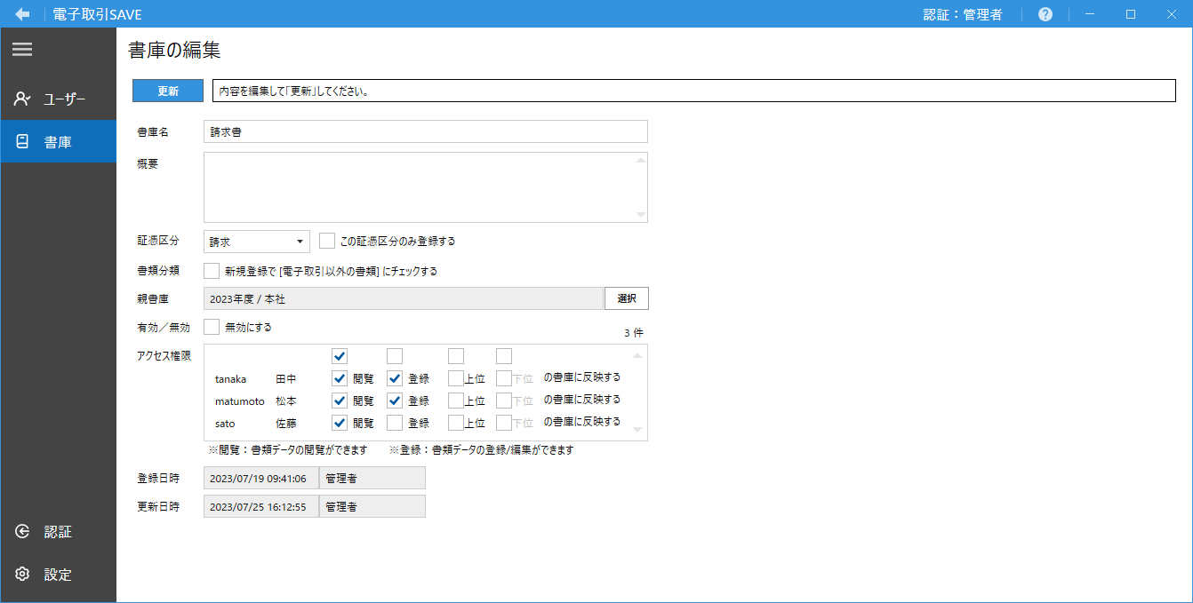This screenshot has height=603, width=1193.
Task: Click the 選択 button for 親書庫
Action: pos(627,298)
